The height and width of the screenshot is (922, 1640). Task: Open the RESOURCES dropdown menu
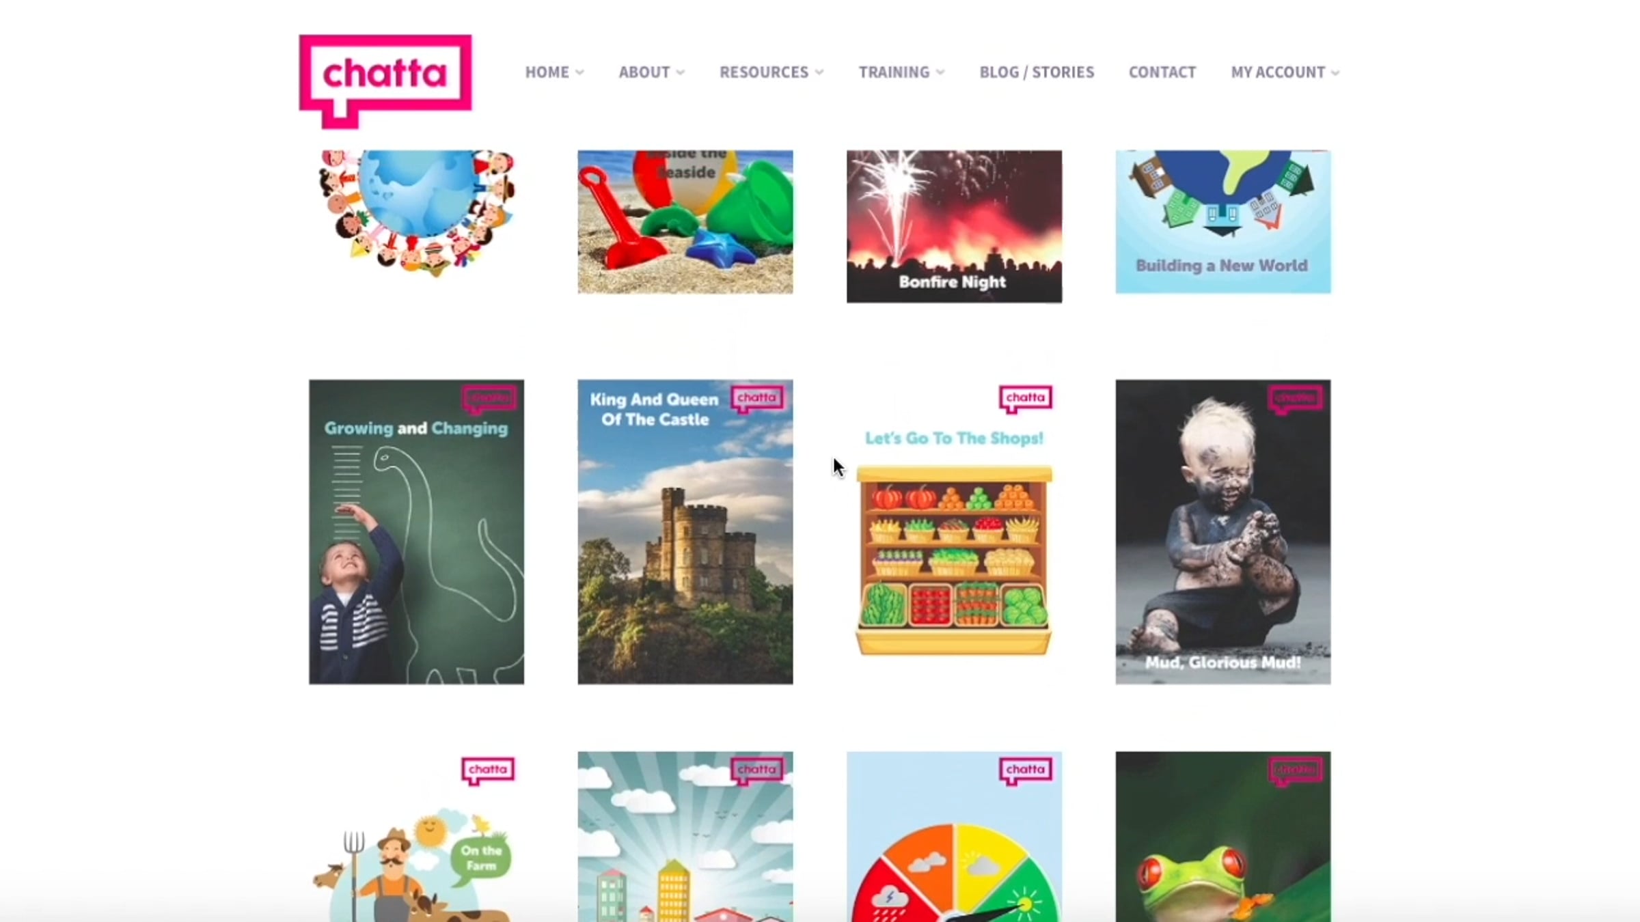771,72
